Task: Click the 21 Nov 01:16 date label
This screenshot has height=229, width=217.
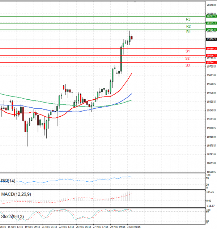Action: coord(50,227)
